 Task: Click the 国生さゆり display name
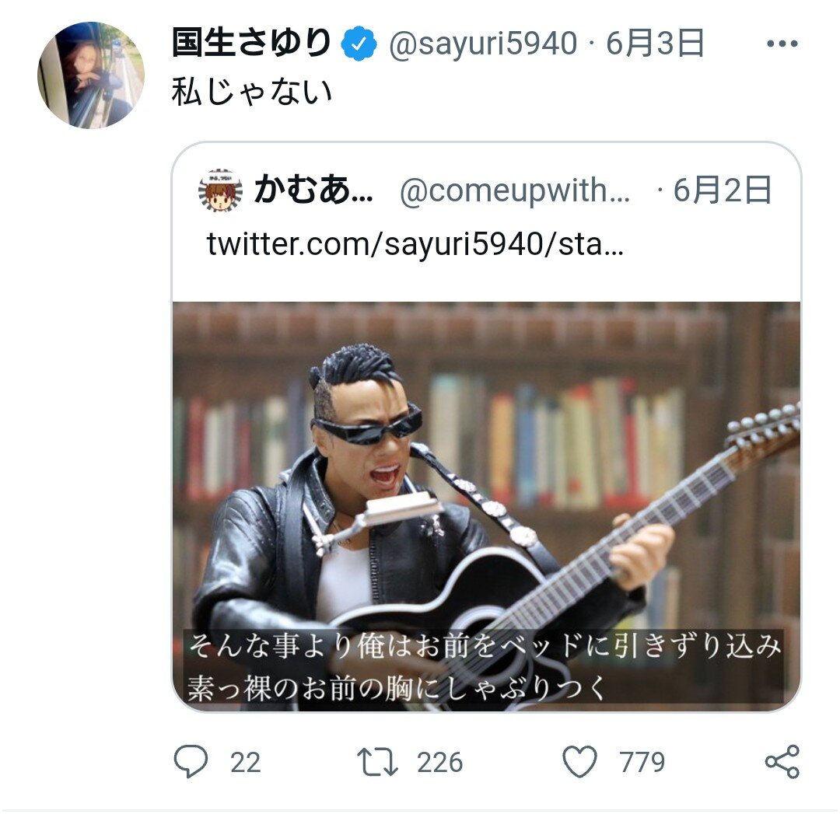click(252, 43)
